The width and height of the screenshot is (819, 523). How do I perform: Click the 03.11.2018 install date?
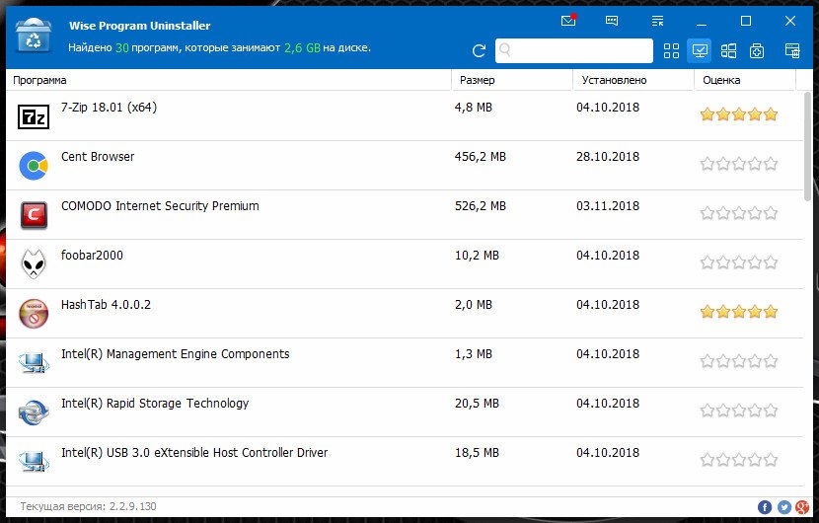pyautogui.click(x=608, y=206)
